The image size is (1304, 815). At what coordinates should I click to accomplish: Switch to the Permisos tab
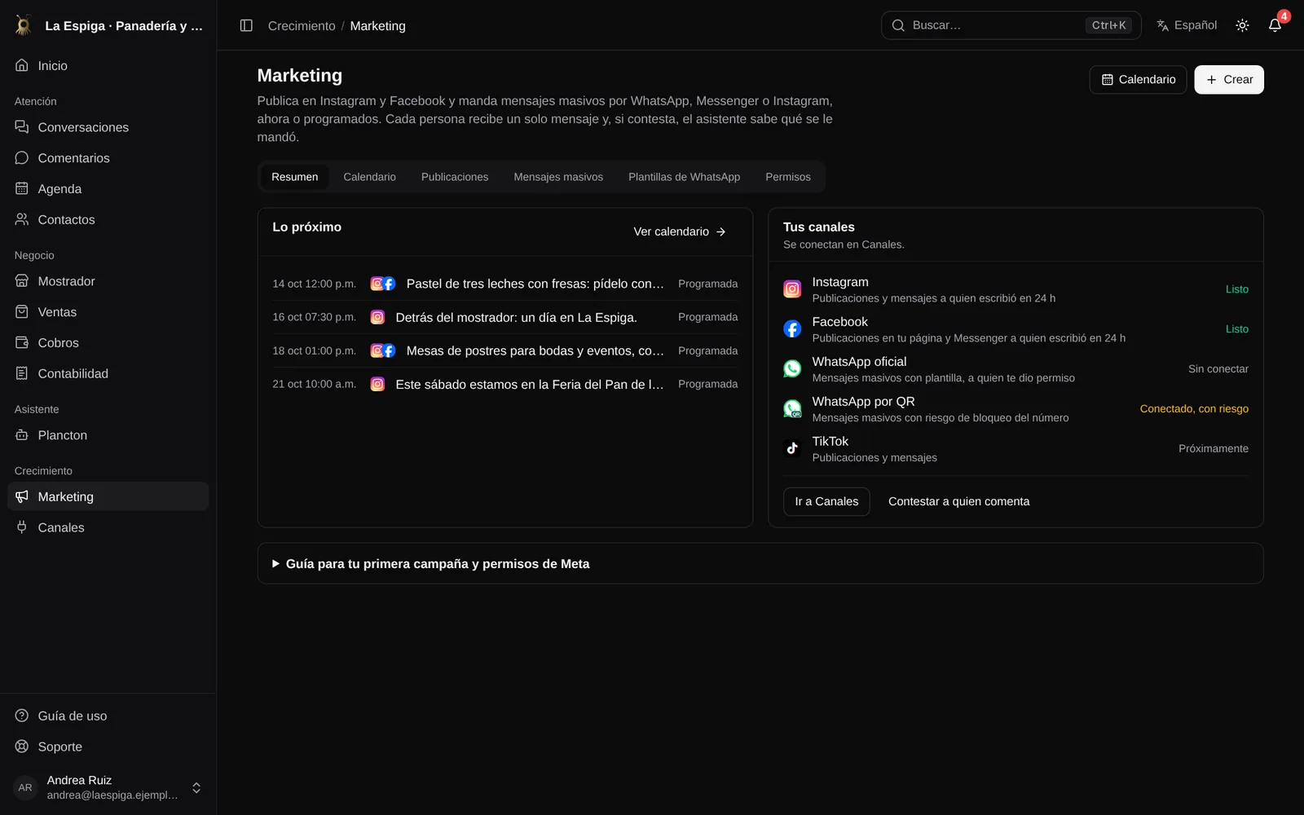788,177
